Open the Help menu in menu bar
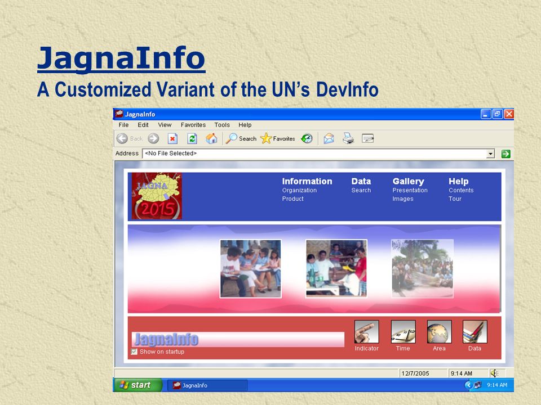 tap(245, 125)
